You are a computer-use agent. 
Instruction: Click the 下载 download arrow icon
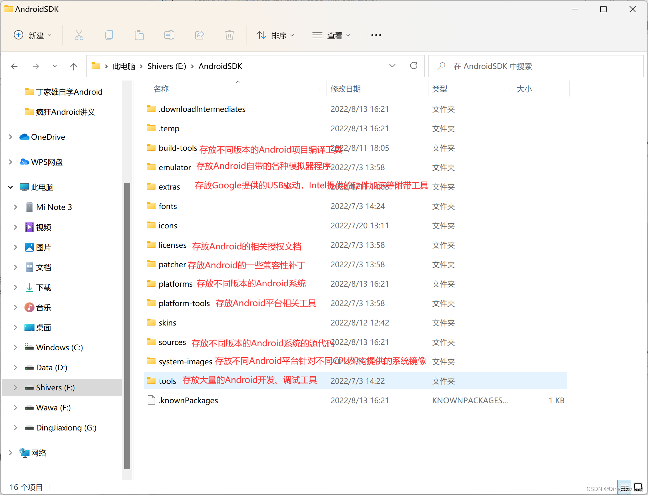click(29, 287)
